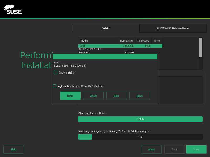Viewport: 210px width, 157px height.
Task: Skip the requested disc
Action: (116, 96)
